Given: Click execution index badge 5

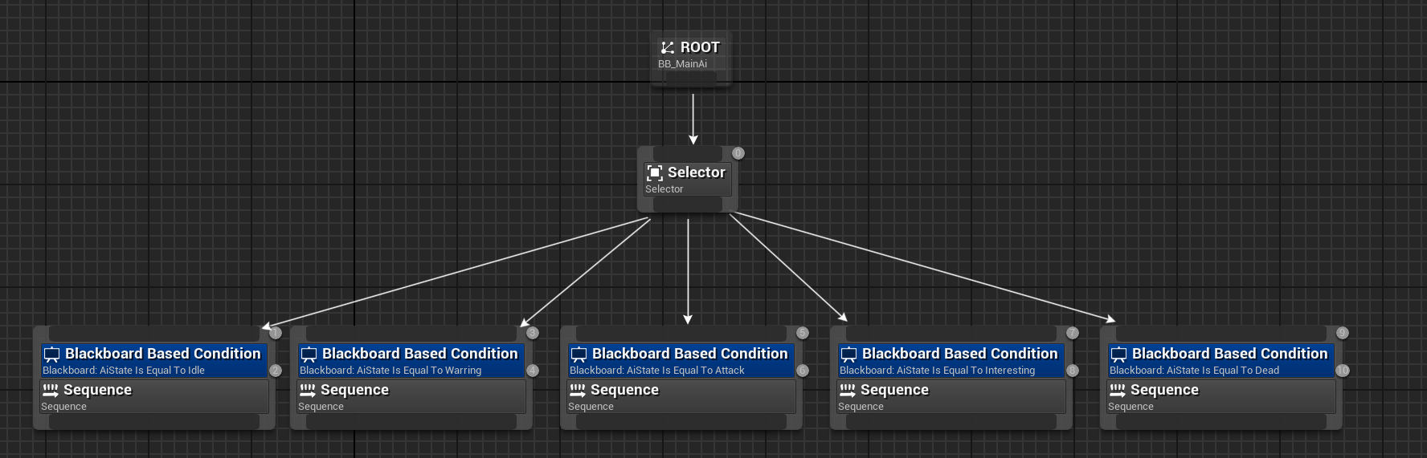Looking at the screenshot, I should coord(803,333).
